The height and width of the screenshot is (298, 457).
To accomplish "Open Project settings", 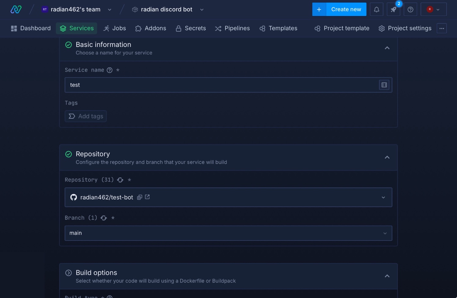I will coord(405,28).
